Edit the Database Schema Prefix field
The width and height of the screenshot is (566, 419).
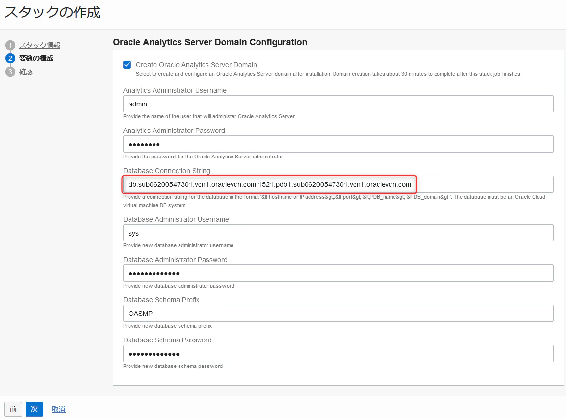[338, 314]
